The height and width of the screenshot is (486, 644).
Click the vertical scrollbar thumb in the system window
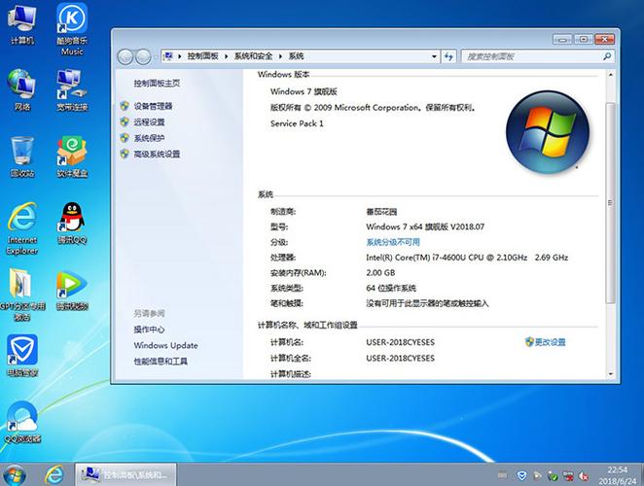611,203
